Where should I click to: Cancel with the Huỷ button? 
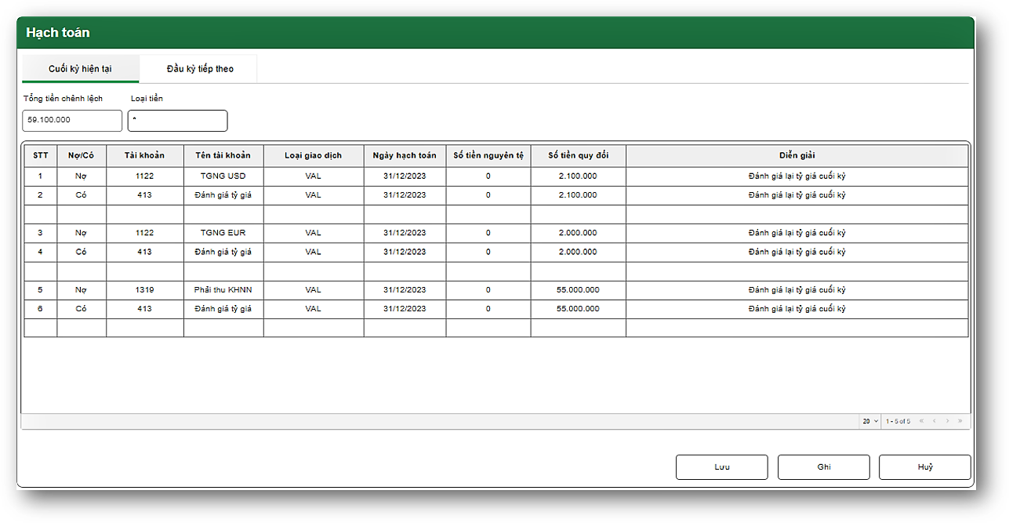coord(925,467)
